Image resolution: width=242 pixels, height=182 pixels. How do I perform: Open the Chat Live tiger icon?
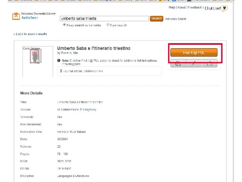pyautogui.click(x=225, y=8)
